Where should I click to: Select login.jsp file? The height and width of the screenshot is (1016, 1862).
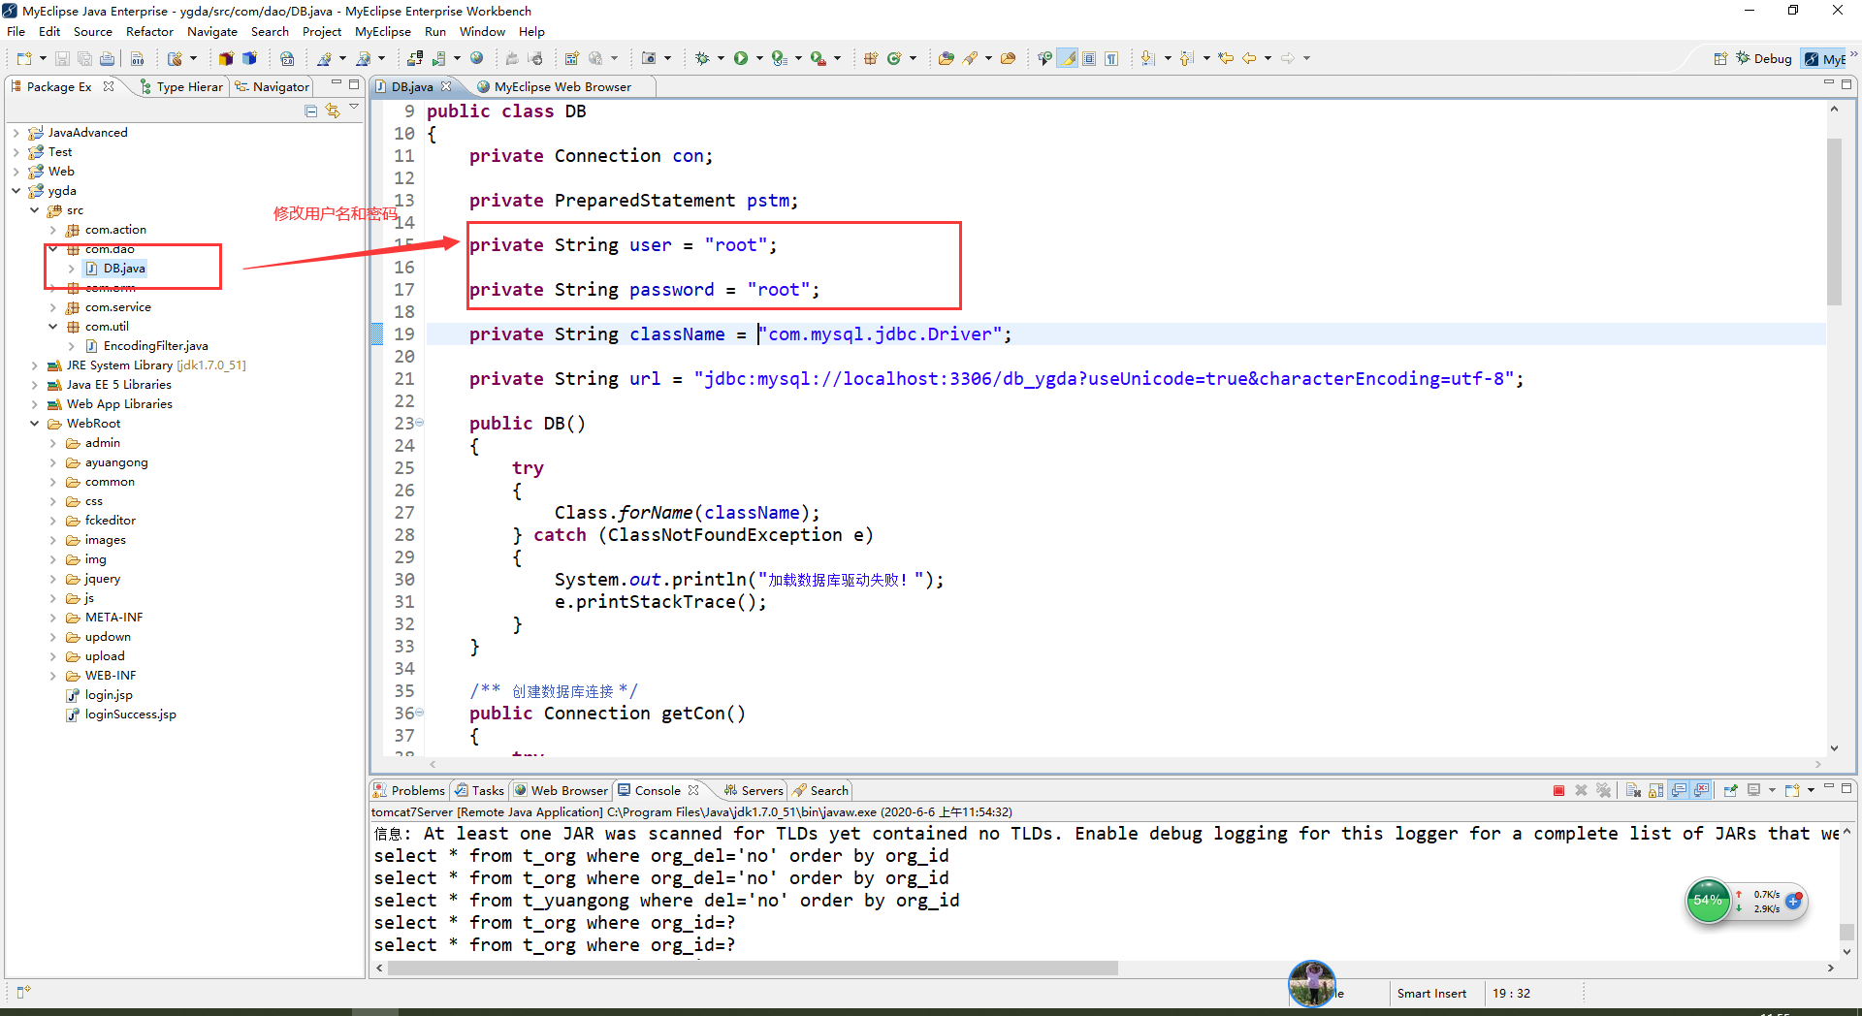point(109,695)
